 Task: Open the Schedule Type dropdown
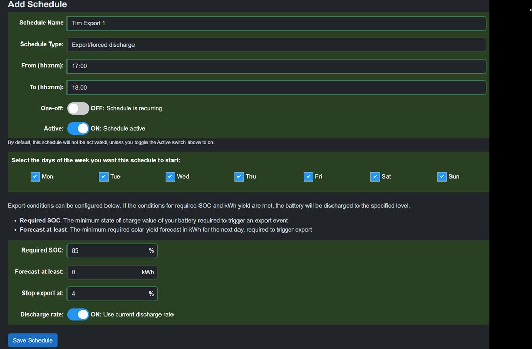(276, 45)
